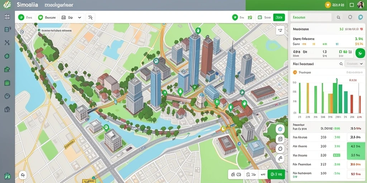The height and width of the screenshot is (183, 367).
Task: Click the crossed tools icon in left sidebar
Action: tap(7, 43)
